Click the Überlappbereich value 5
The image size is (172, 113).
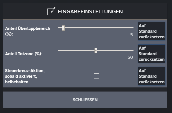pyautogui.click(x=131, y=35)
